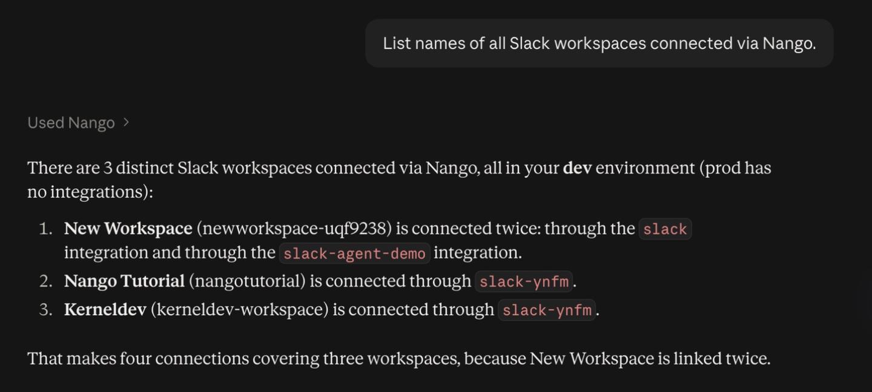Click the "slack-agent-demo" code tag
This screenshot has width=872, height=392.
point(354,253)
